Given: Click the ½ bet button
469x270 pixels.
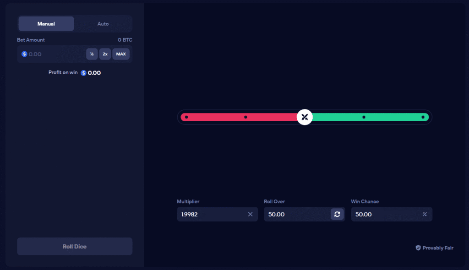Looking at the screenshot, I should pos(92,54).
